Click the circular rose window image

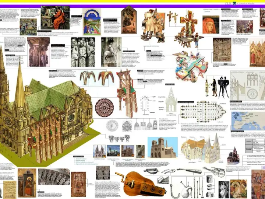(104, 108)
